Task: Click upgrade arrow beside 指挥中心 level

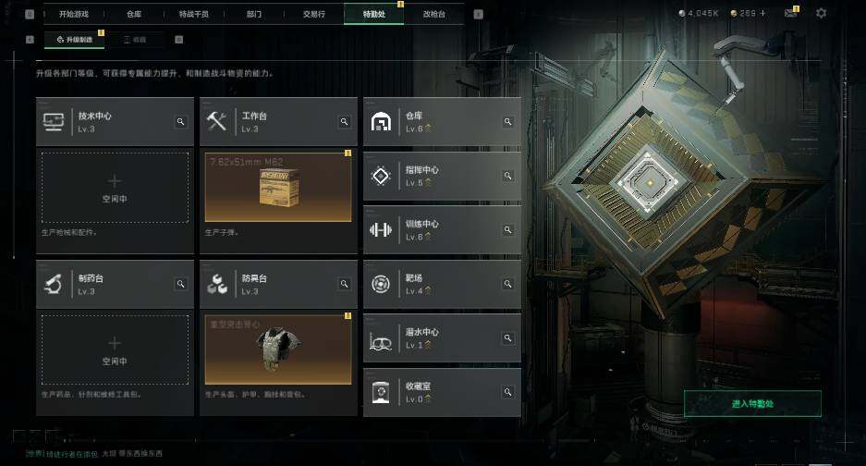Action: pyautogui.click(x=428, y=182)
